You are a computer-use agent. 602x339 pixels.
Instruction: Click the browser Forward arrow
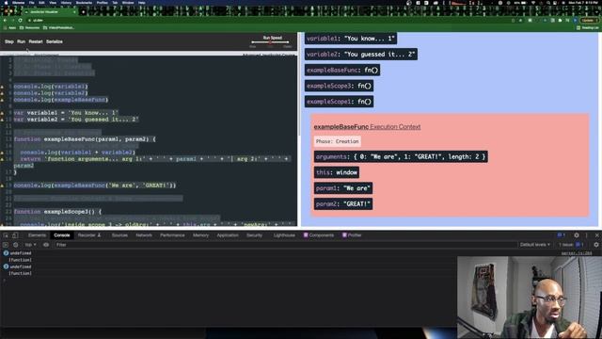pos(12,21)
